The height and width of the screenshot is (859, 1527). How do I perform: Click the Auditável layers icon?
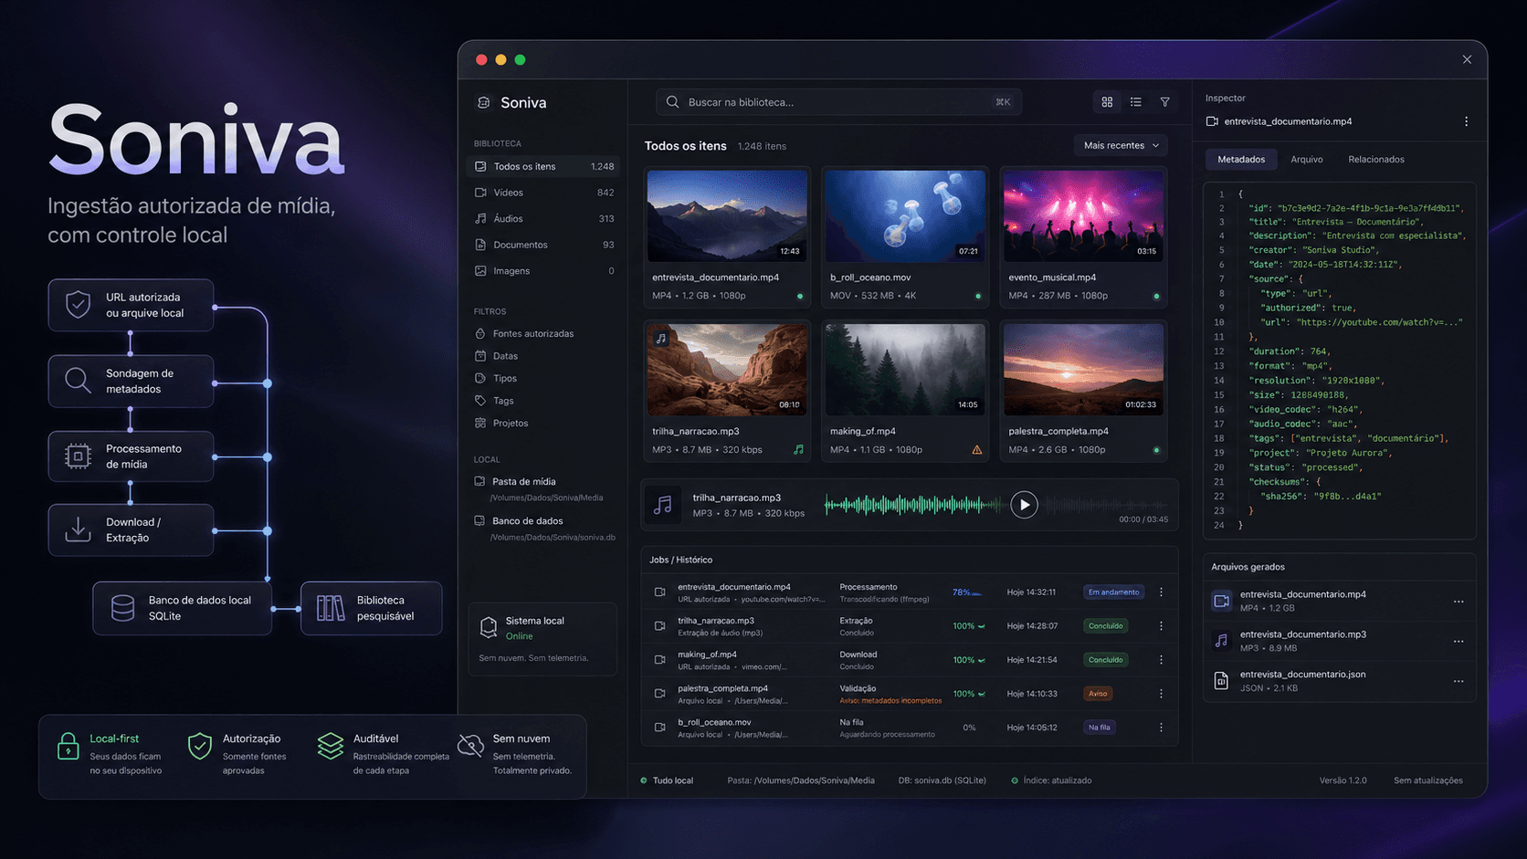click(x=330, y=746)
